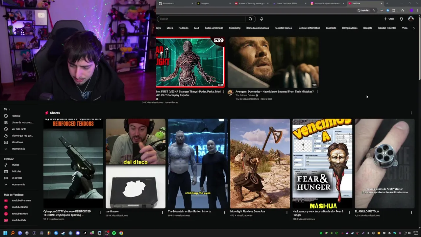Screen dimensions: 421x237
Task: Select the Comedias dramáticas chip
Action: [x=258, y=28]
